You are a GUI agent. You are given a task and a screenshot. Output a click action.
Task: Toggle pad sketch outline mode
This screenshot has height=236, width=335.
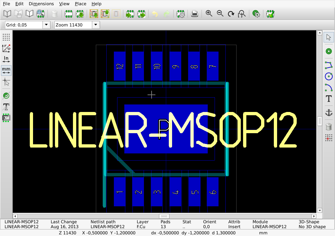pos(6,96)
